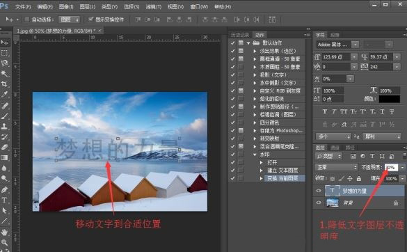Screen dimensions: 407x252
Task: Select the Rectangular Marquee tool
Action: (x=4, y=53)
